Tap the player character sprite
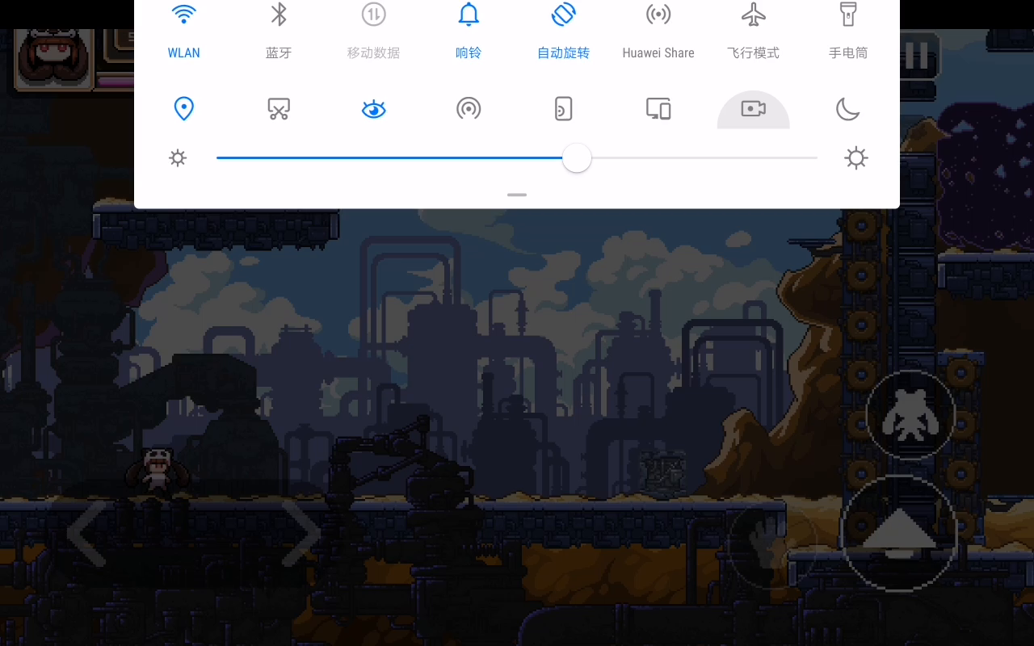 point(157,471)
